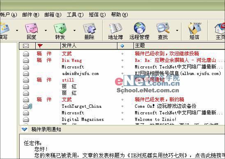Click the 短信 toolbar icon

pos(195,28)
